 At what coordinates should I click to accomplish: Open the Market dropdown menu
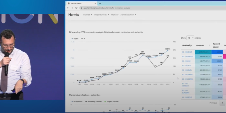88,15
